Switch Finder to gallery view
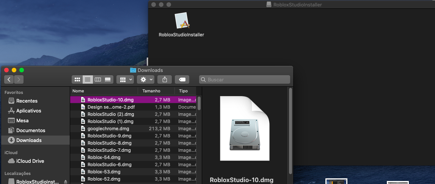 click(108, 80)
